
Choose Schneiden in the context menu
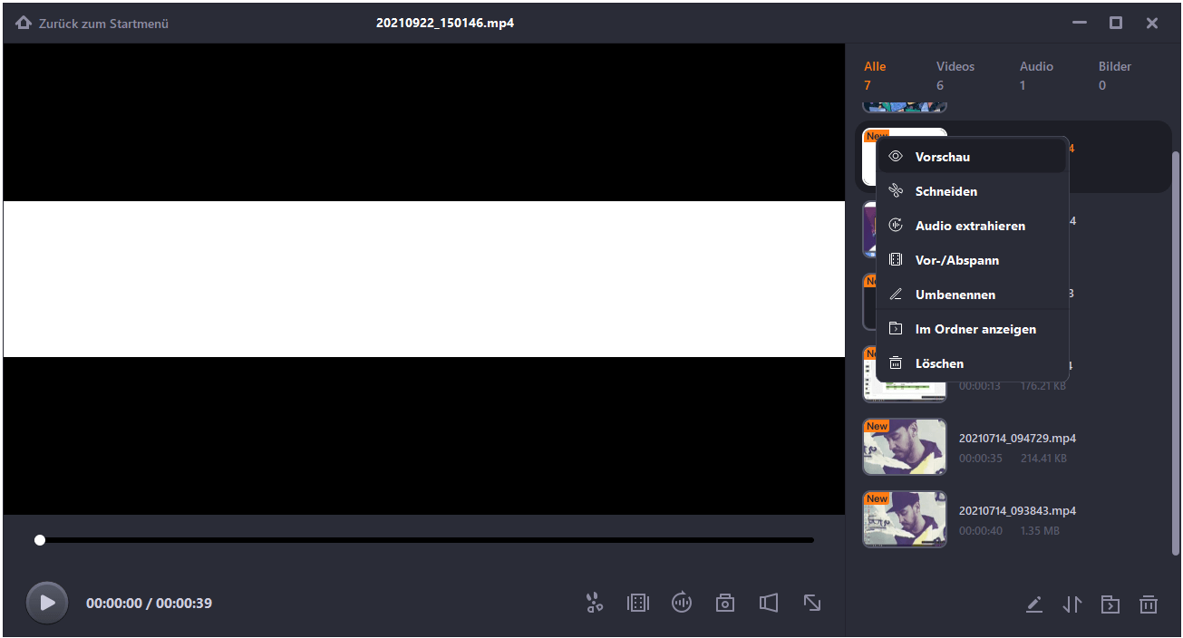(x=972, y=191)
